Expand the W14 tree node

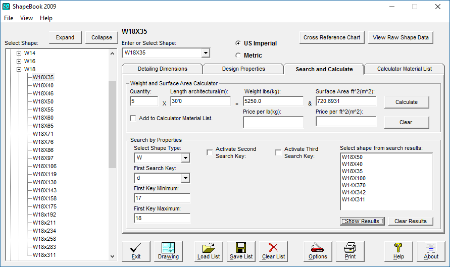[x=19, y=53]
